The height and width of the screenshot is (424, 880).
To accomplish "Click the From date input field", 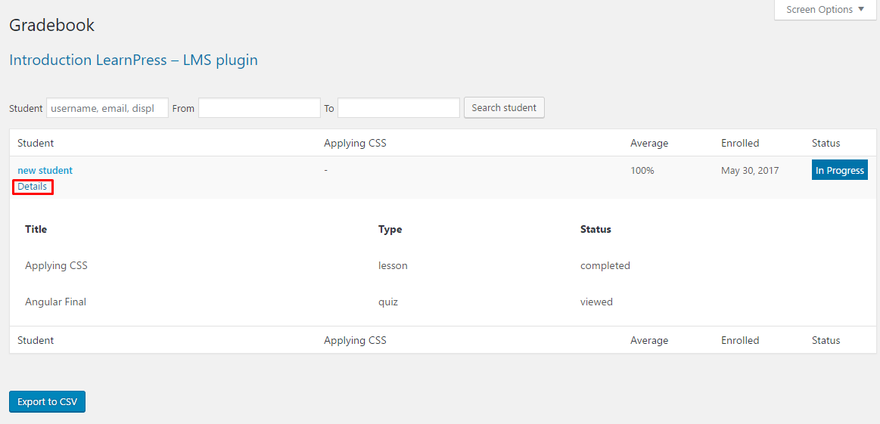I will coord(260,108).
